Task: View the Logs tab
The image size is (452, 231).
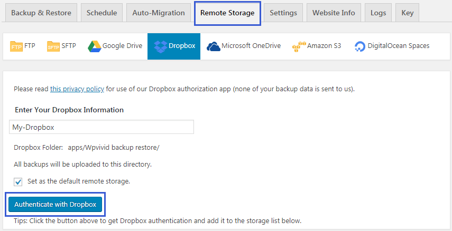Action: (x=378, y=13)
